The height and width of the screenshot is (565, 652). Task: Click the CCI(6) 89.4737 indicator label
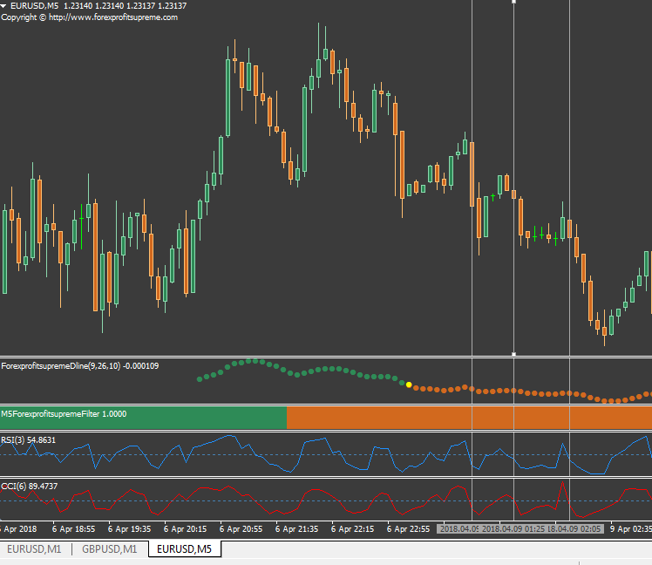pyautogui.click(x=30, y=487)
